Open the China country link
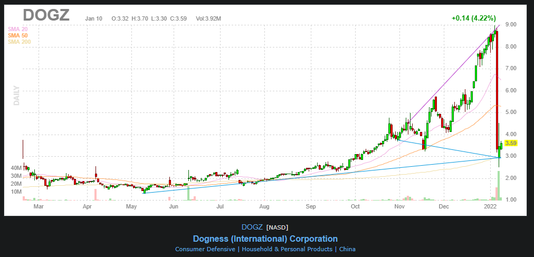Image resolution: width=534 pixels, height=257 pixels. (x=347, y=249)
